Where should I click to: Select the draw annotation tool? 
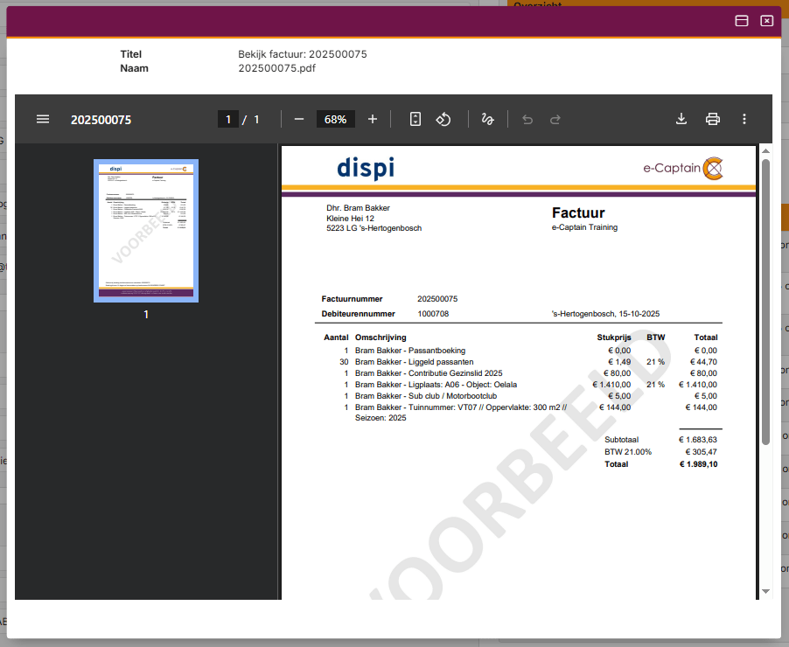tap(488, 119)
